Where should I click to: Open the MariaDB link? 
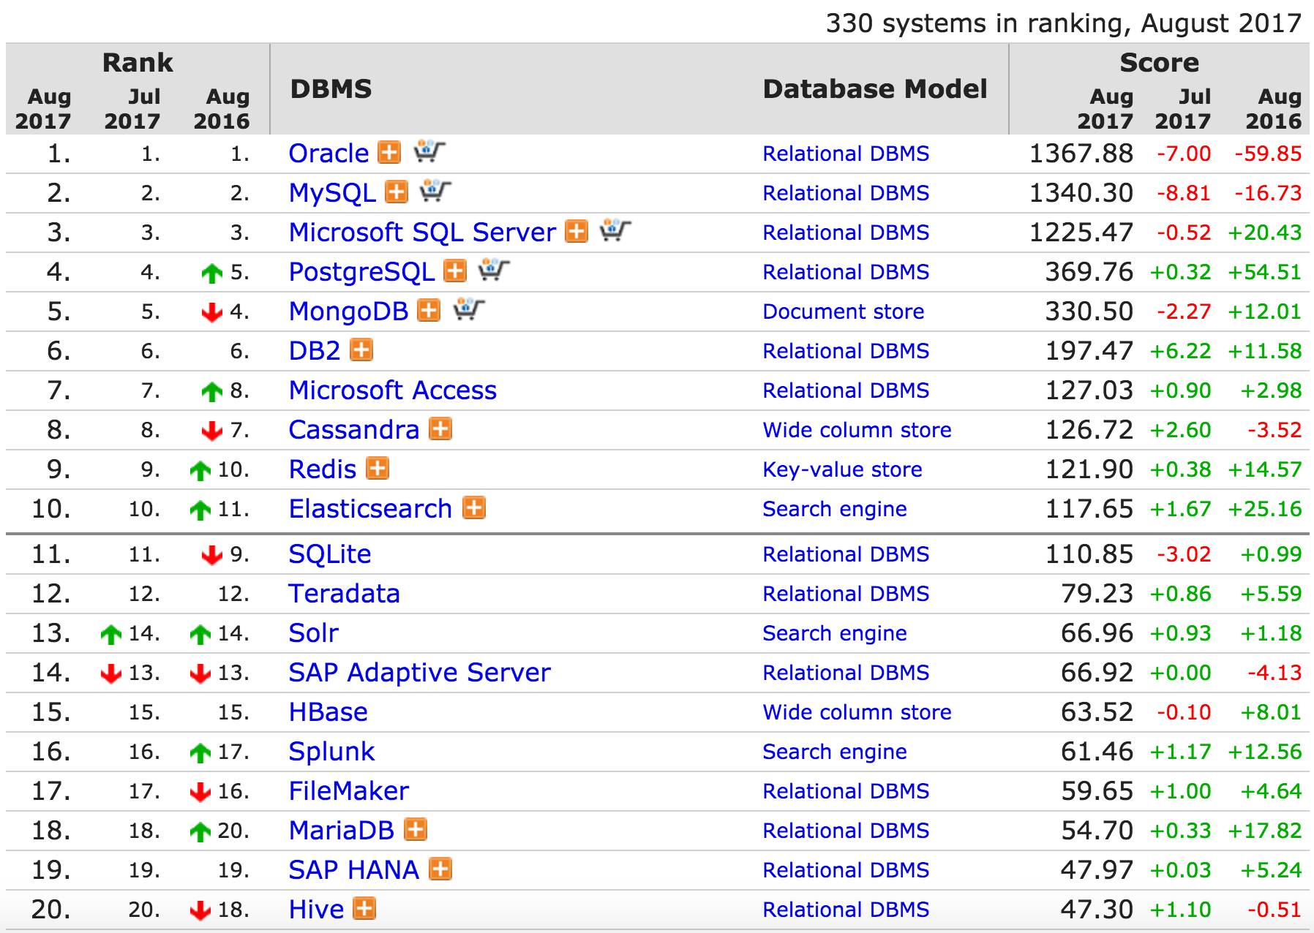coord(342,831)
